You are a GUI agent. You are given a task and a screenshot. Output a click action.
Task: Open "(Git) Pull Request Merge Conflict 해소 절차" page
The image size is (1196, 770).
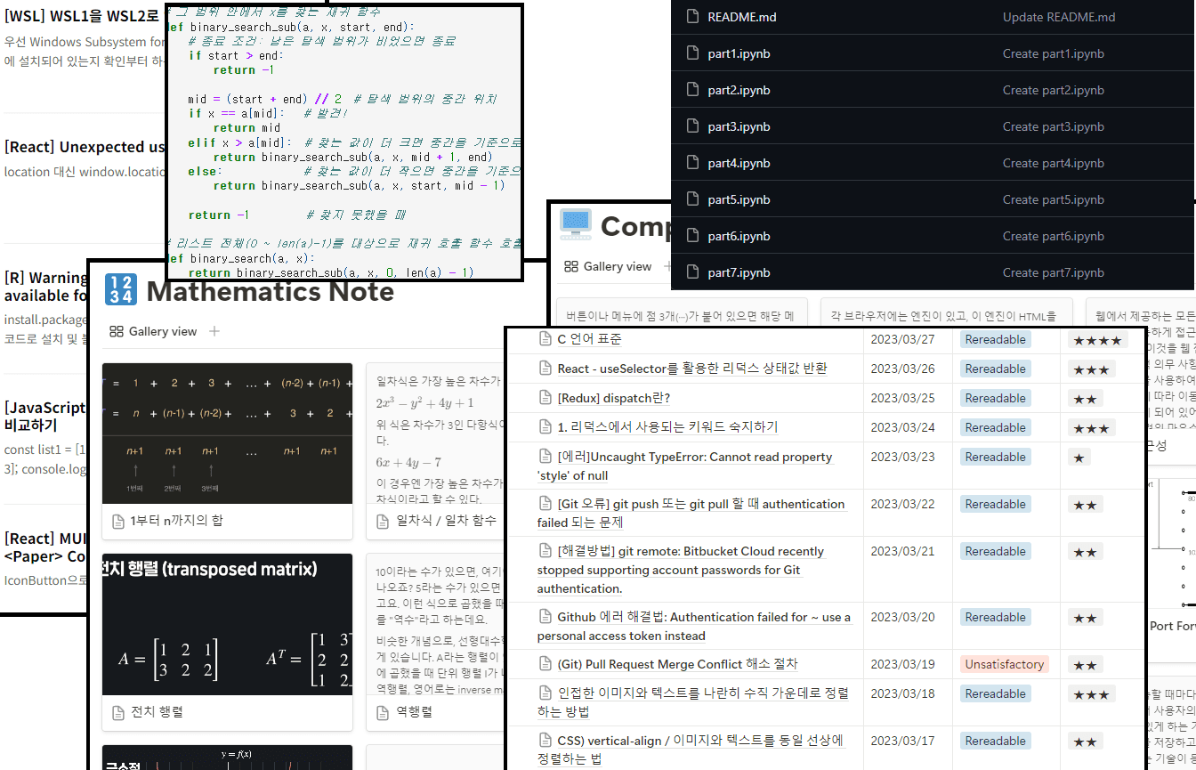click(677, 664)
